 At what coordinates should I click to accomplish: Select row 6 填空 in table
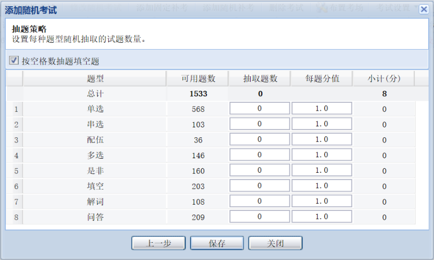point(95,186)
